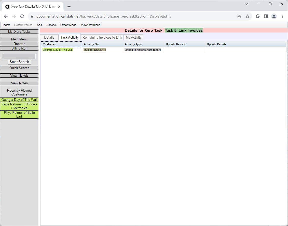Viewport: 288px width, 226px height.
Task: Open Katie Rahman of Price's Electronics
Action: (19, 106)
